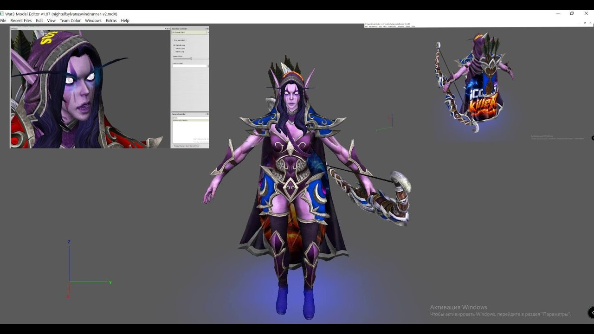Click the Play Animation button

[180, 40]
